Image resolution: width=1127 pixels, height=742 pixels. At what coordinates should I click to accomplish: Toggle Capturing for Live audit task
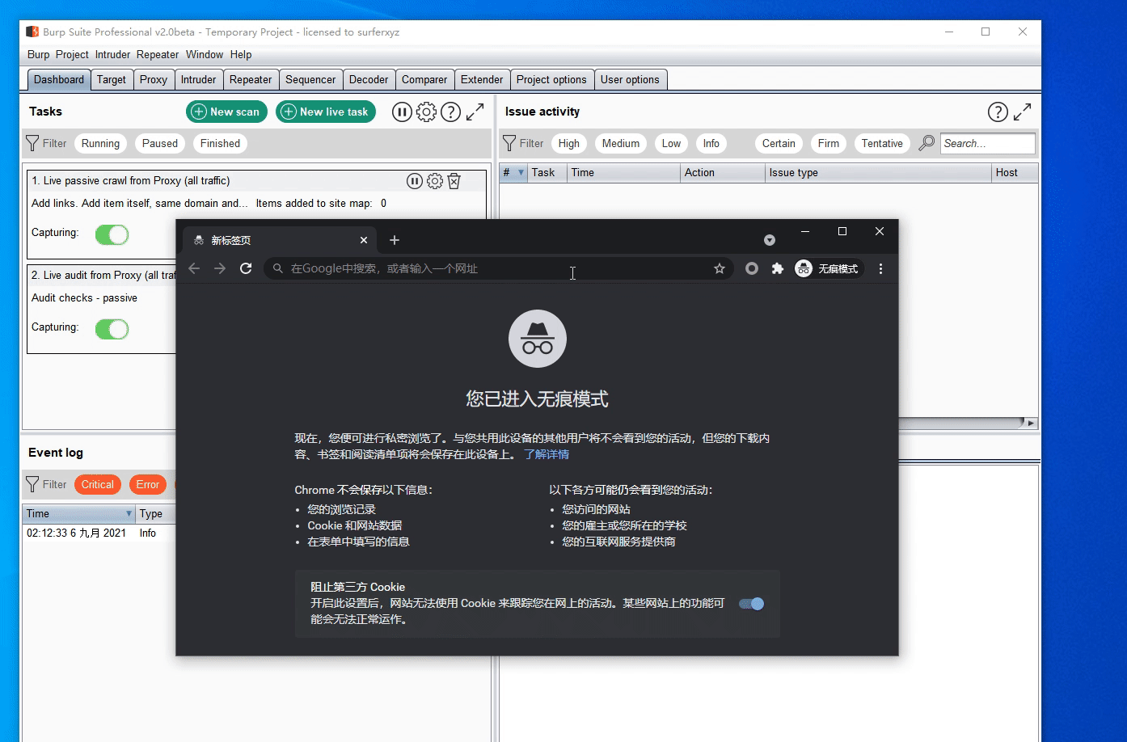112,329
